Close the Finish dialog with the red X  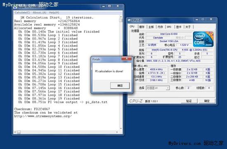pos(127,59)
